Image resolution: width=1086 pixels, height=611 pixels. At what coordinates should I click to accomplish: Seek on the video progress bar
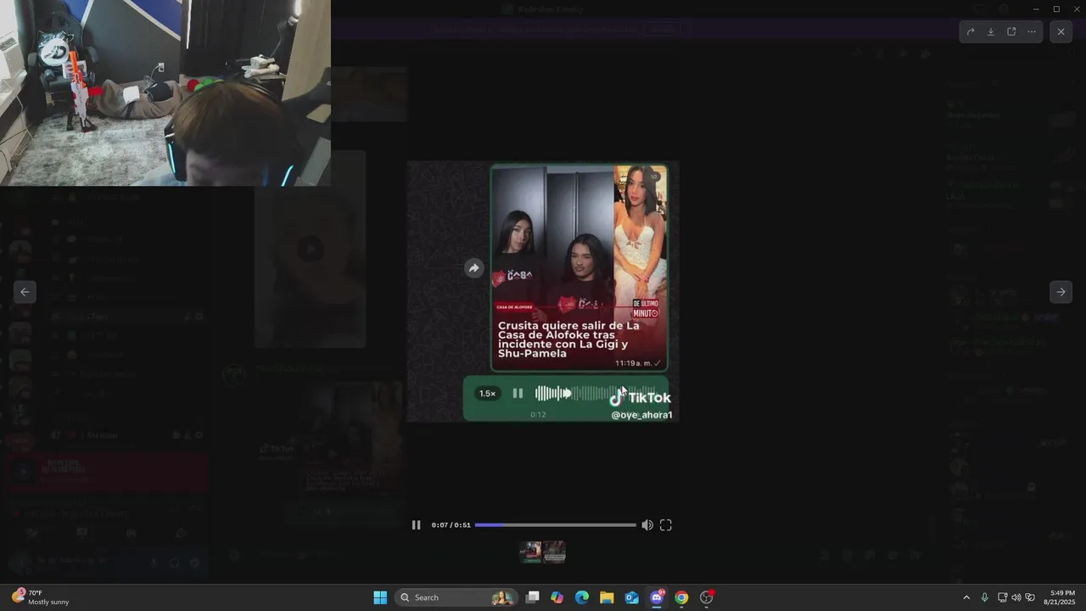(x=555, y=524)
